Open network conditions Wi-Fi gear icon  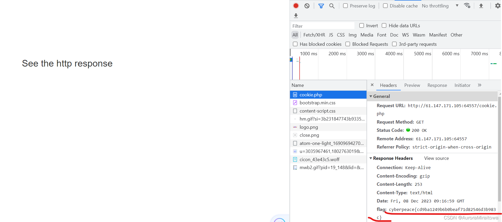point(467,6)
